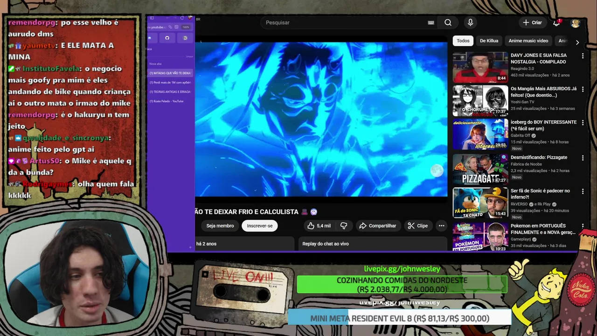
Task: Open the notifications bell
Action: pos(556,22)
